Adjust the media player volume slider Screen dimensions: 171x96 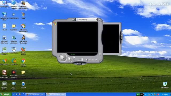(82, 59)
